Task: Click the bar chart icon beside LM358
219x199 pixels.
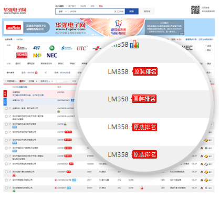Action: [x=134, y=44]
